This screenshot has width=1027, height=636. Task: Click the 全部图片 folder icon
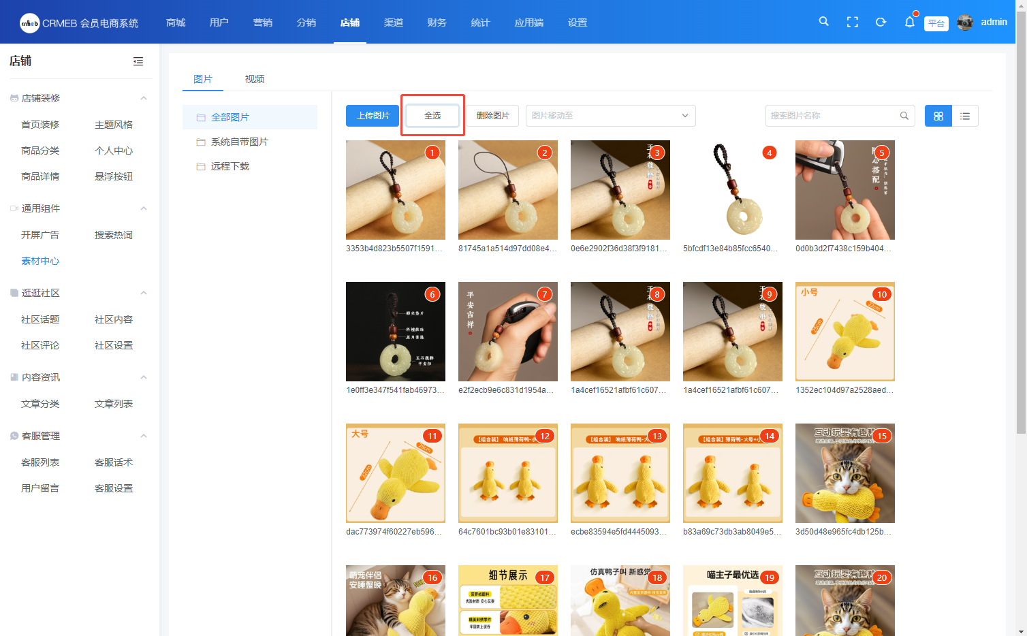[201, 117]
